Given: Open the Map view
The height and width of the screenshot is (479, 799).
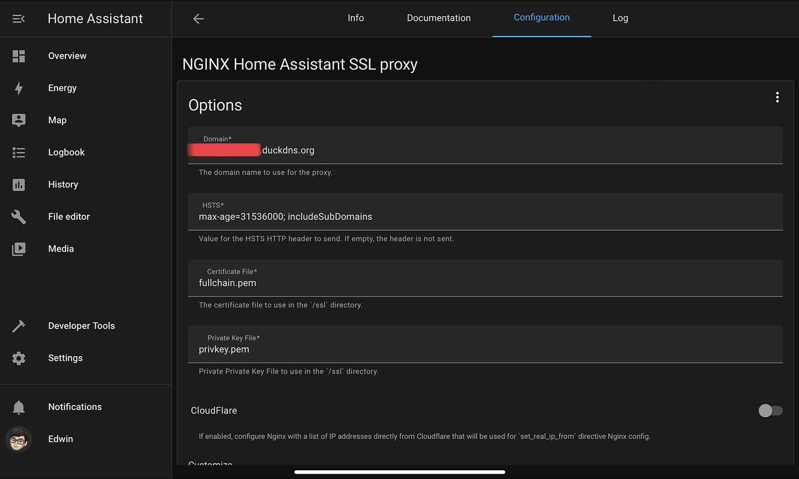Looking at the screenshot, I should [57, 120].
